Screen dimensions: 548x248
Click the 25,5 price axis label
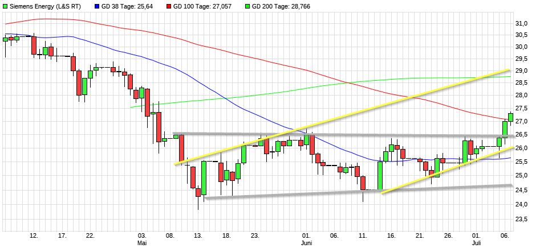pos(521,162)
